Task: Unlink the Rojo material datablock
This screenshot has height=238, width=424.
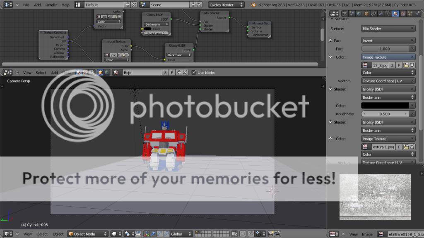Action: tap(185, 72)
